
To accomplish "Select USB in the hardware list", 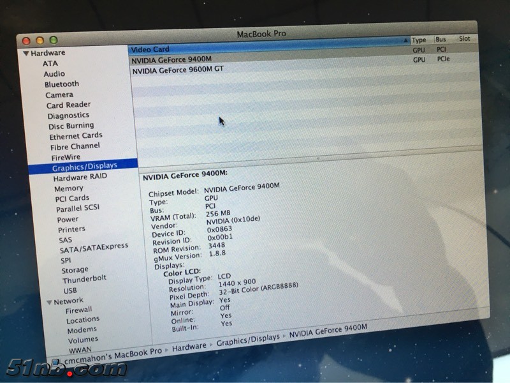I will [70, 290].
